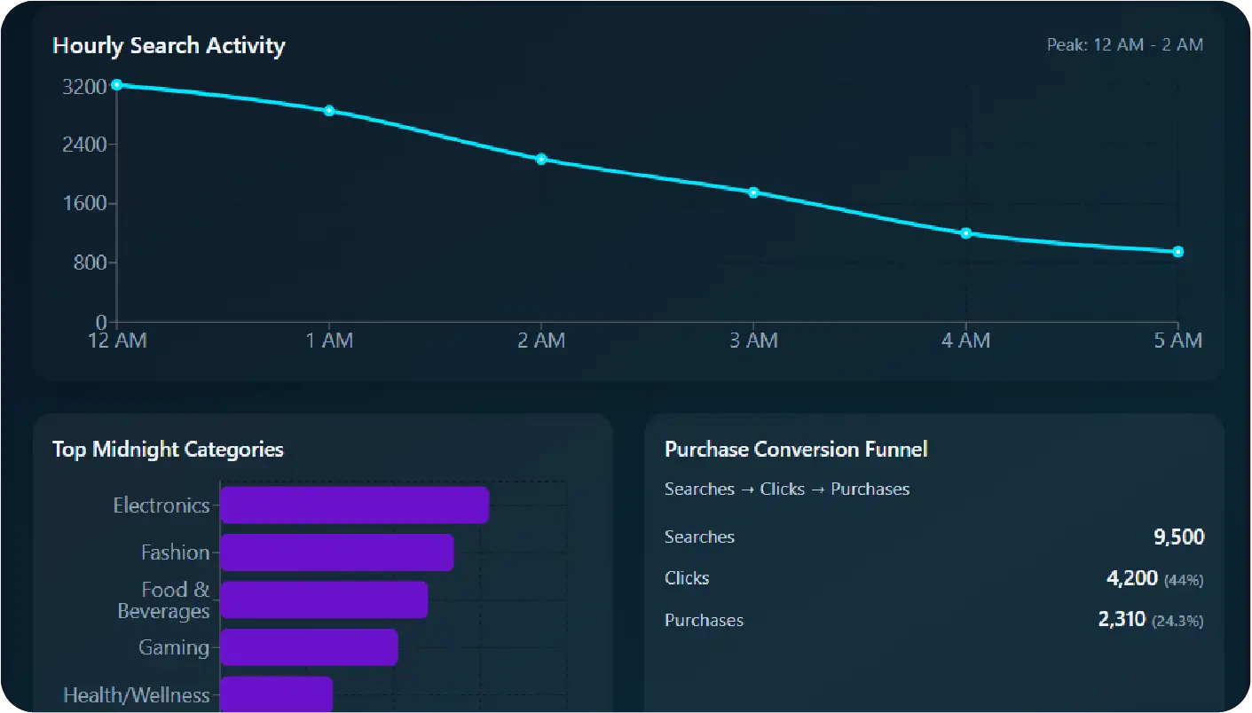
Task: Click the 2 AM point on the line
Action: [541, 159]
